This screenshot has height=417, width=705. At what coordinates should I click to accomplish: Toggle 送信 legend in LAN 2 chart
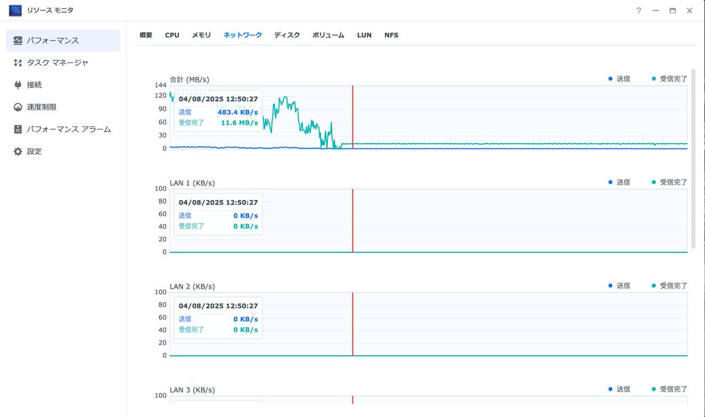pyautogui.click(x=619, y=286)
